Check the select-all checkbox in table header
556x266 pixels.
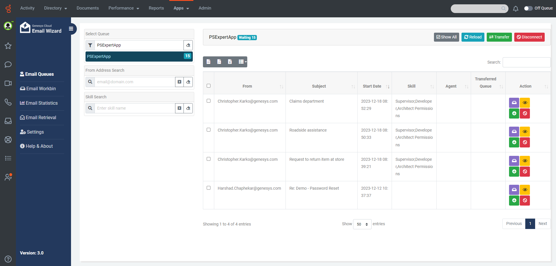tap(208, 86)
